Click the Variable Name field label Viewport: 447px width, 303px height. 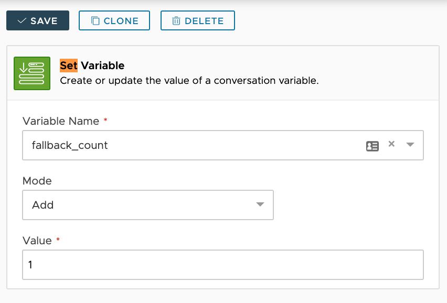click(x=60, y=121)
